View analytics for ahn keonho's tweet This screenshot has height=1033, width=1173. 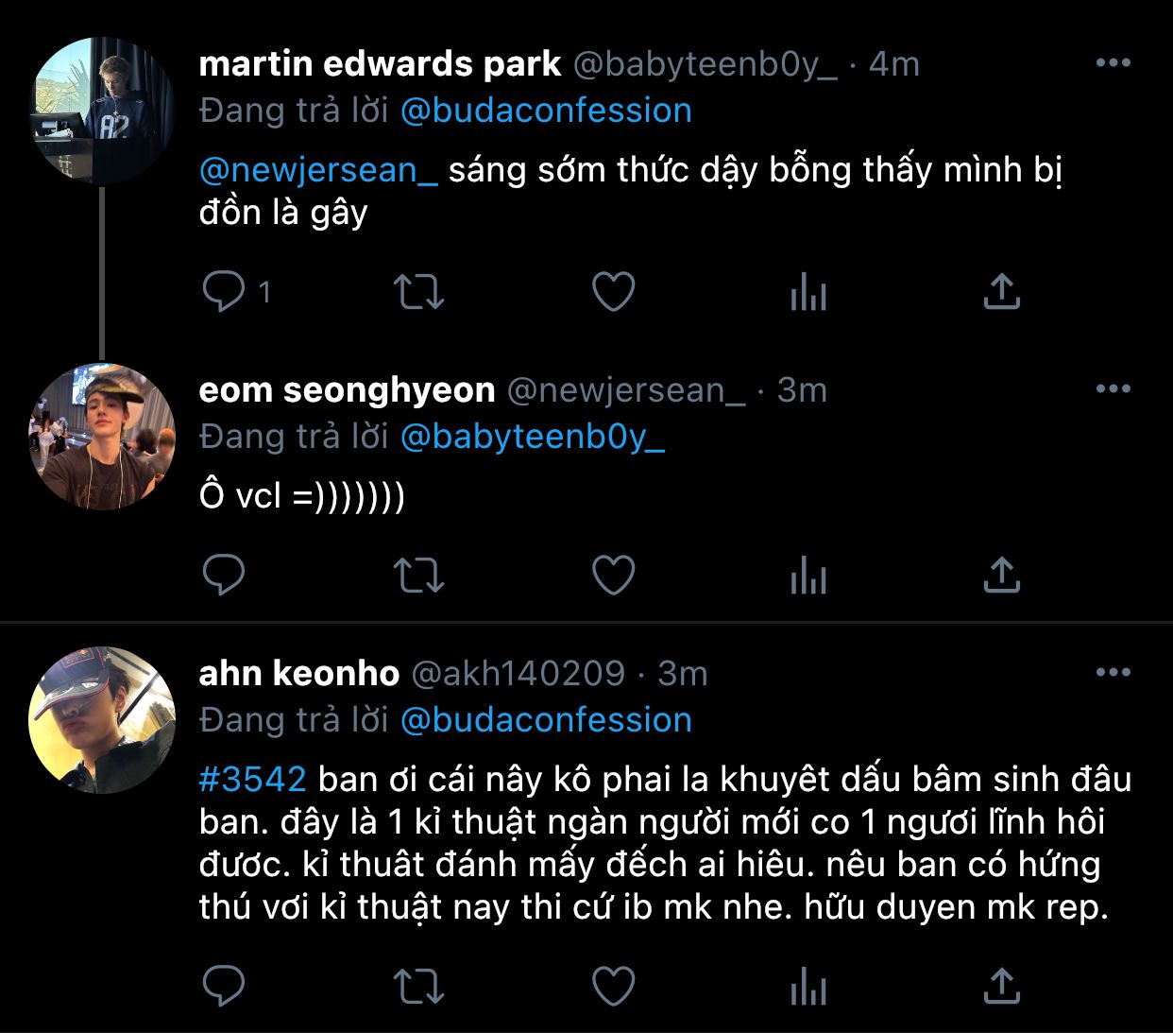[x=807, y=986]
